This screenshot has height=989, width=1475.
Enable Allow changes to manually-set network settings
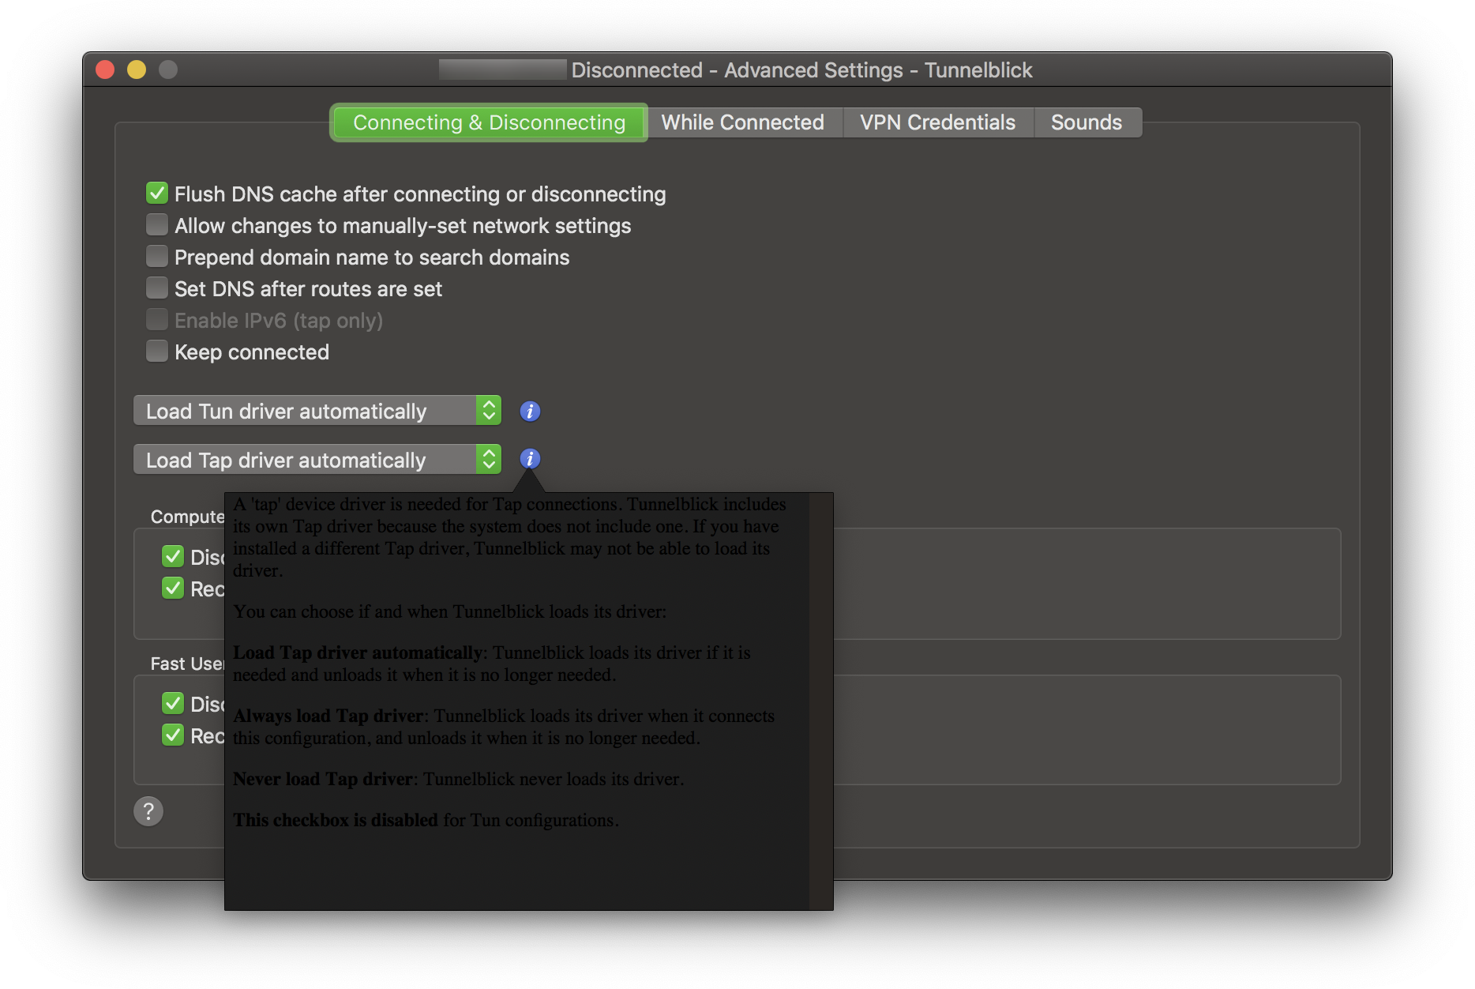[157, 225]
